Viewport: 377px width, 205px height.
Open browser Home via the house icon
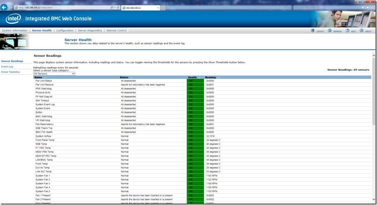point(363,7)
